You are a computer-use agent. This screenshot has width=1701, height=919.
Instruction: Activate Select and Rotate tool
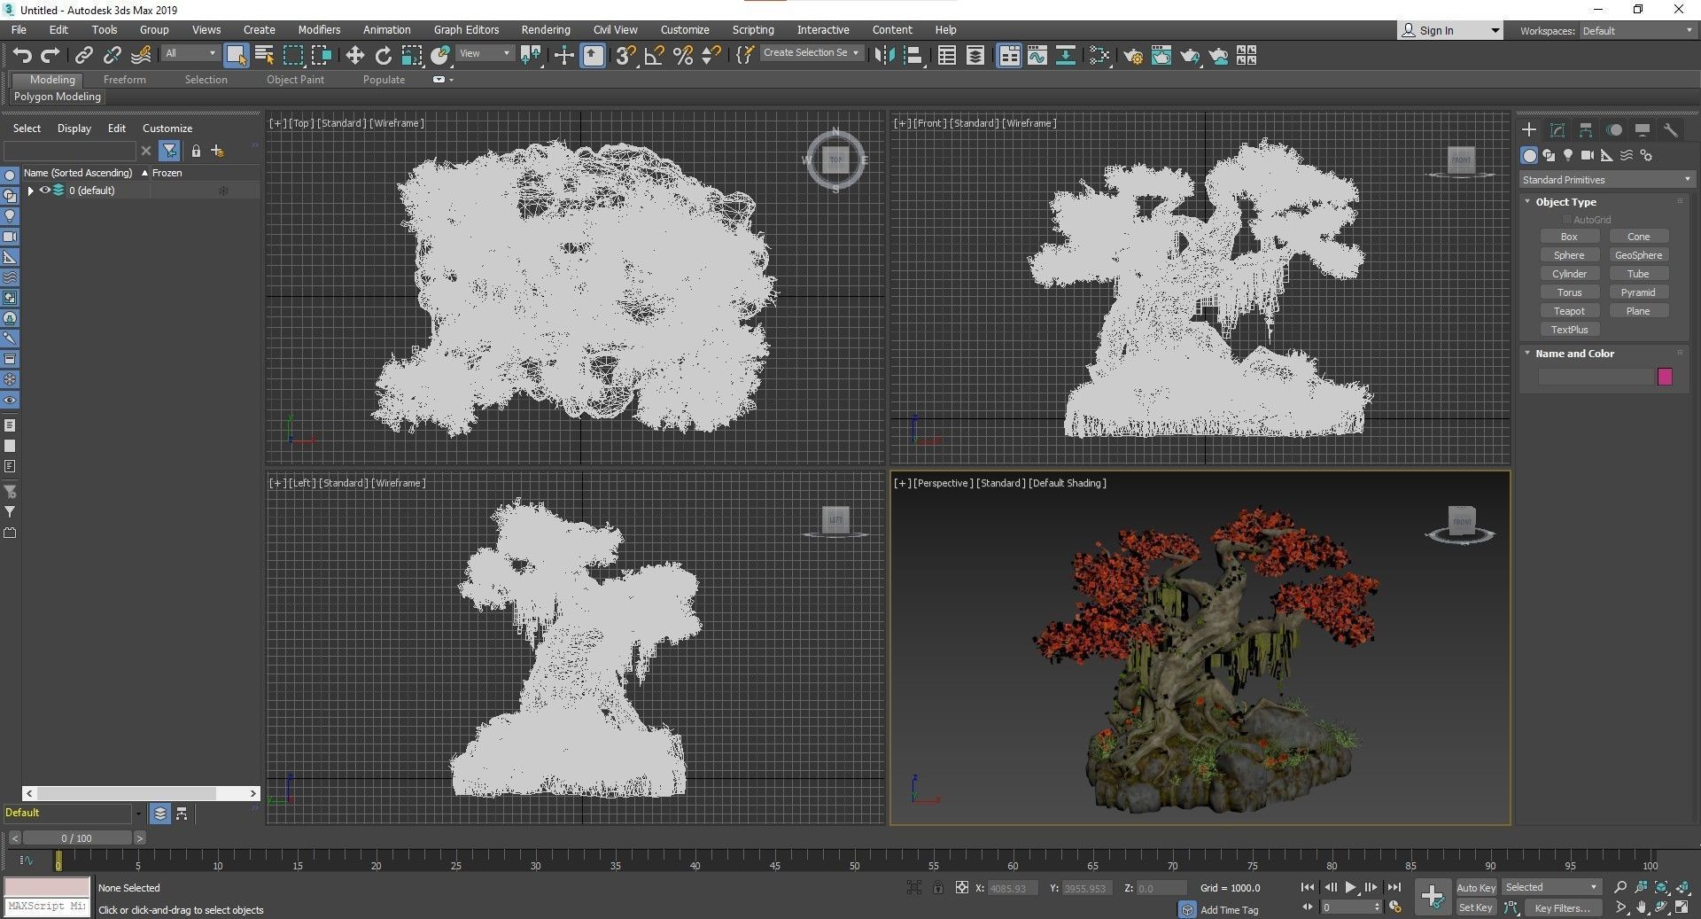pyautogui.click(x=383, y=56)
